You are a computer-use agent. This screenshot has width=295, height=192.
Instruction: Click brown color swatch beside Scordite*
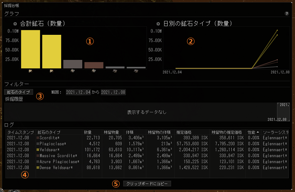pos(38,138)
